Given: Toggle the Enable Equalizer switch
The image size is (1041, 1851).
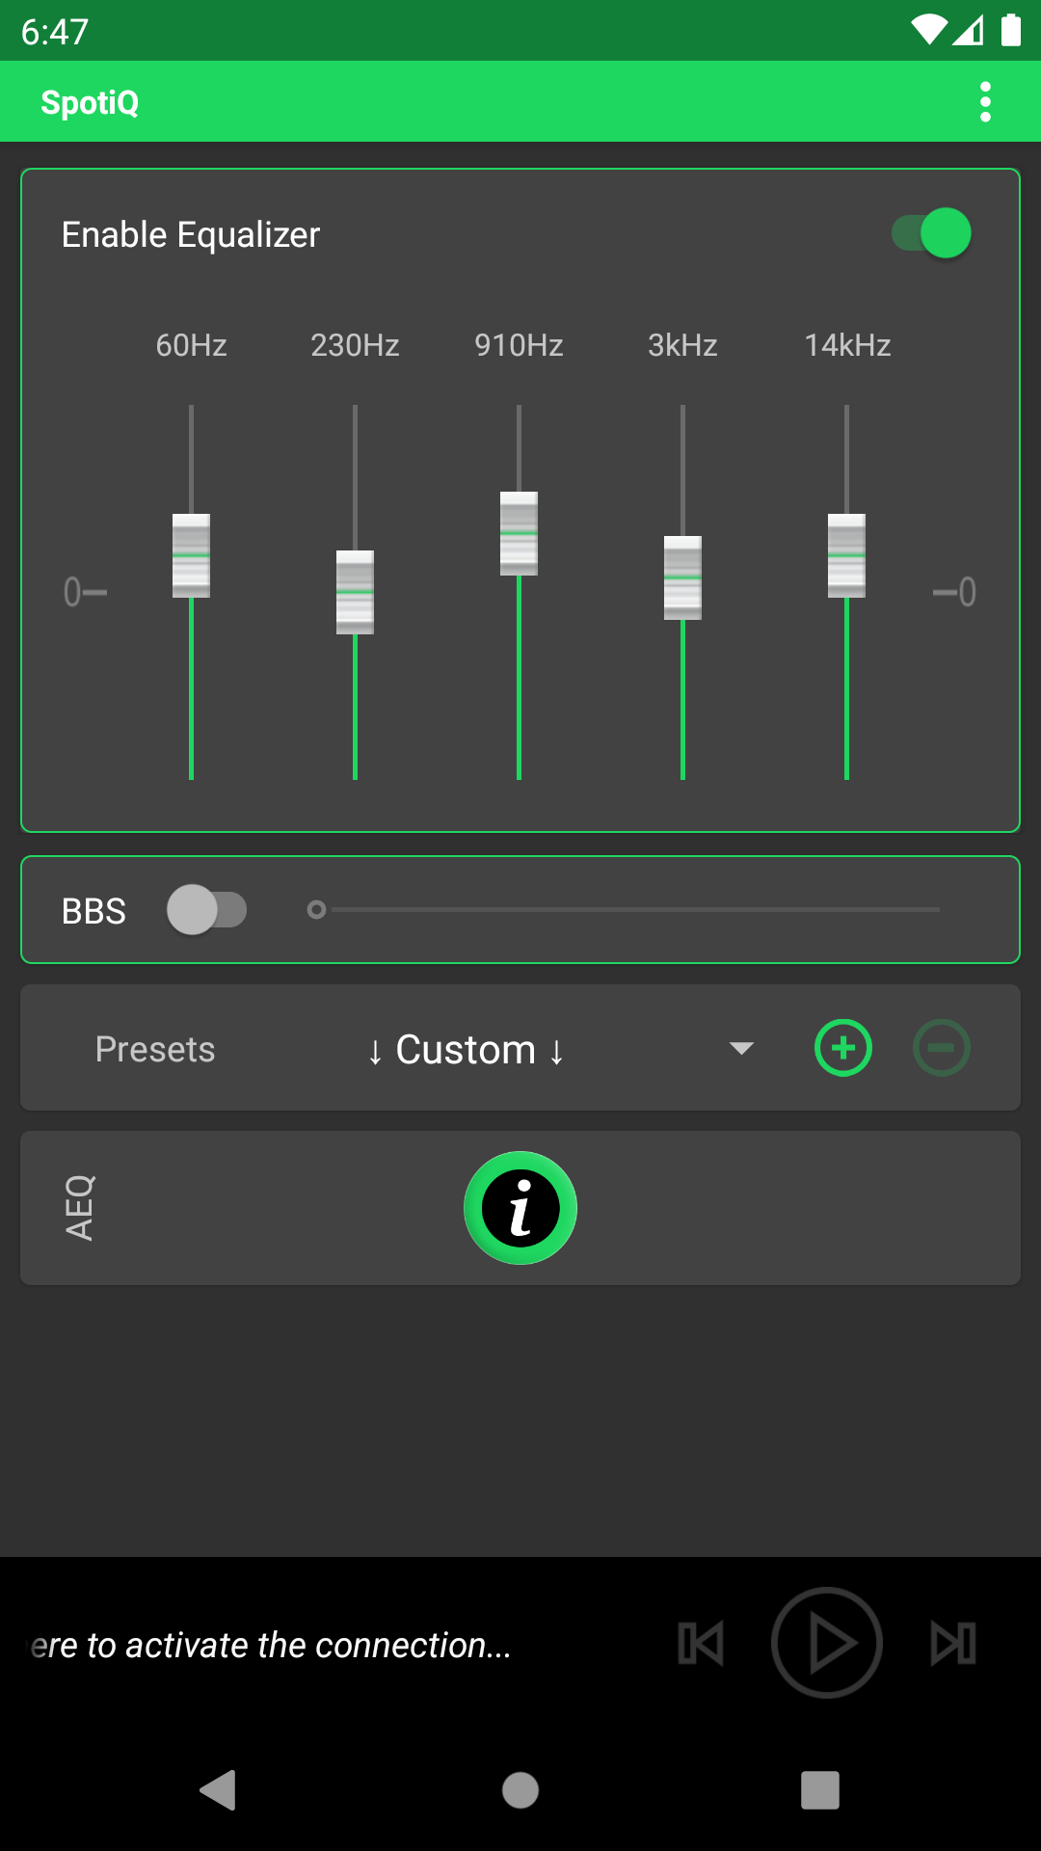Looking at the screenshot, I should (x=931, y=233).
